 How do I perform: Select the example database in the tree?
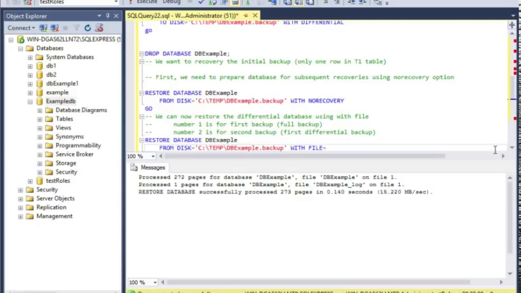point(57,92)
